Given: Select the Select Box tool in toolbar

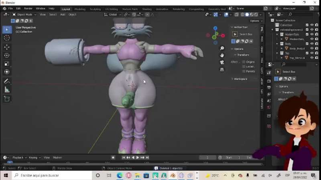Looking at the screenshot, I should point(7,30).
